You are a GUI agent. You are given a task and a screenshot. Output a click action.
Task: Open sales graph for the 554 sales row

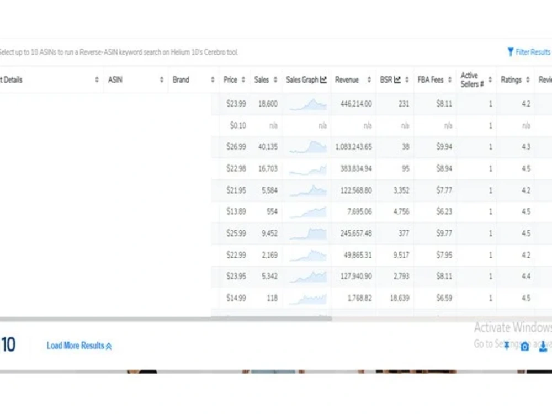(308, 212)
